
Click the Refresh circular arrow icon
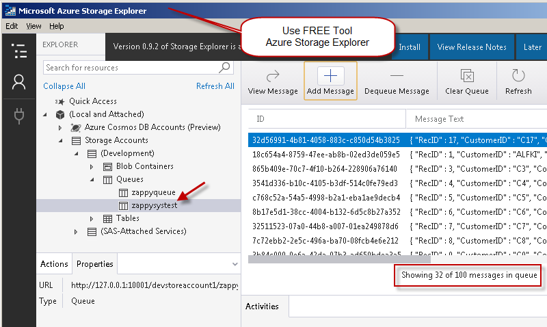[x=518, y=75]
